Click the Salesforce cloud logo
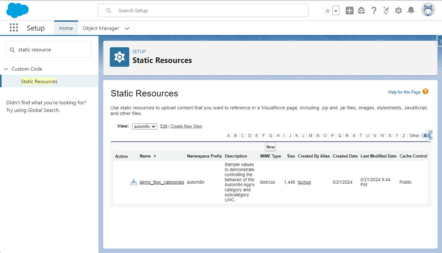 point(18,10)
